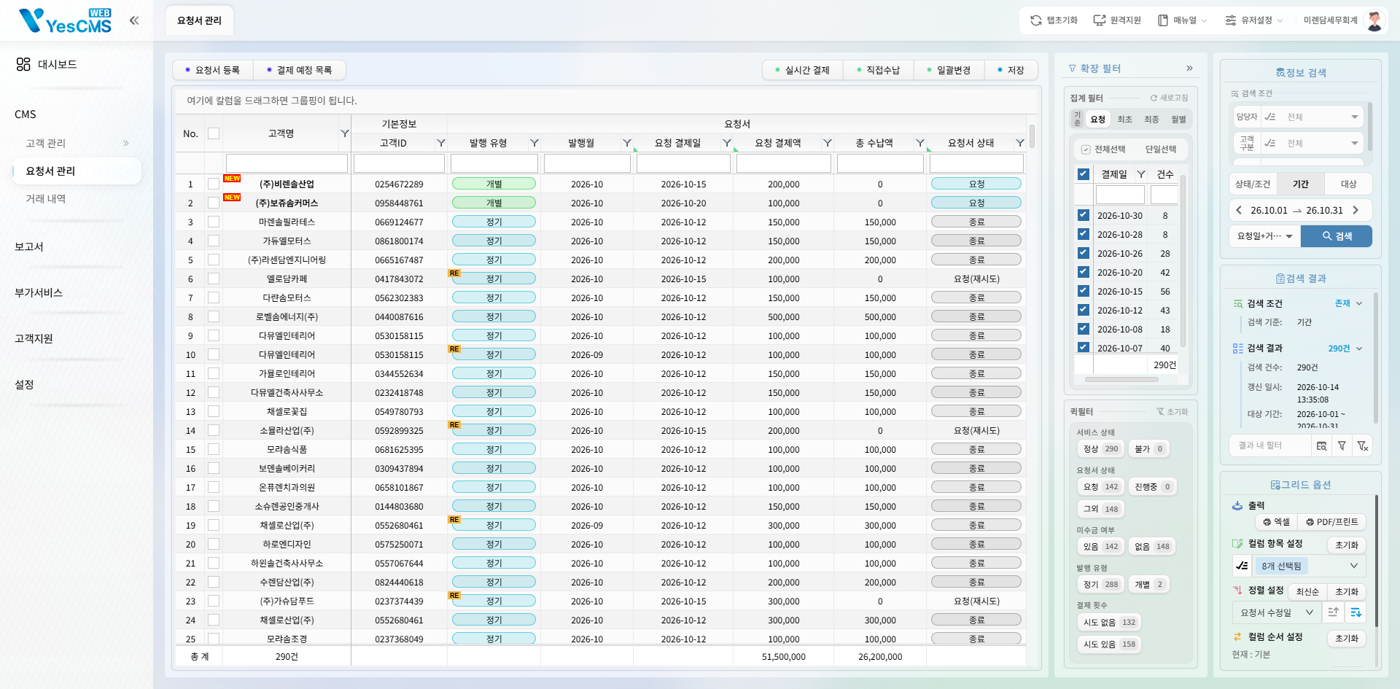Check row 6 엘로담카페 checkbox
1400x689 pixels.
214,279
